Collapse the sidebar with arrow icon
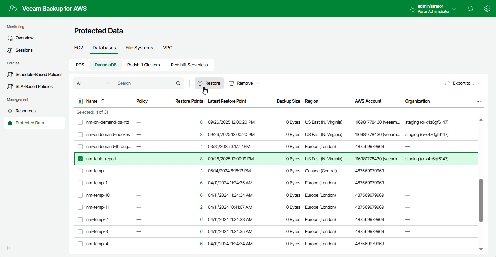 [10, 248]
